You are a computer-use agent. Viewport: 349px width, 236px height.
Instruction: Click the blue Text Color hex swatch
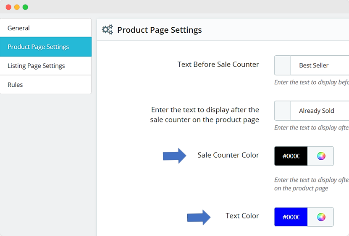point(291,217)
